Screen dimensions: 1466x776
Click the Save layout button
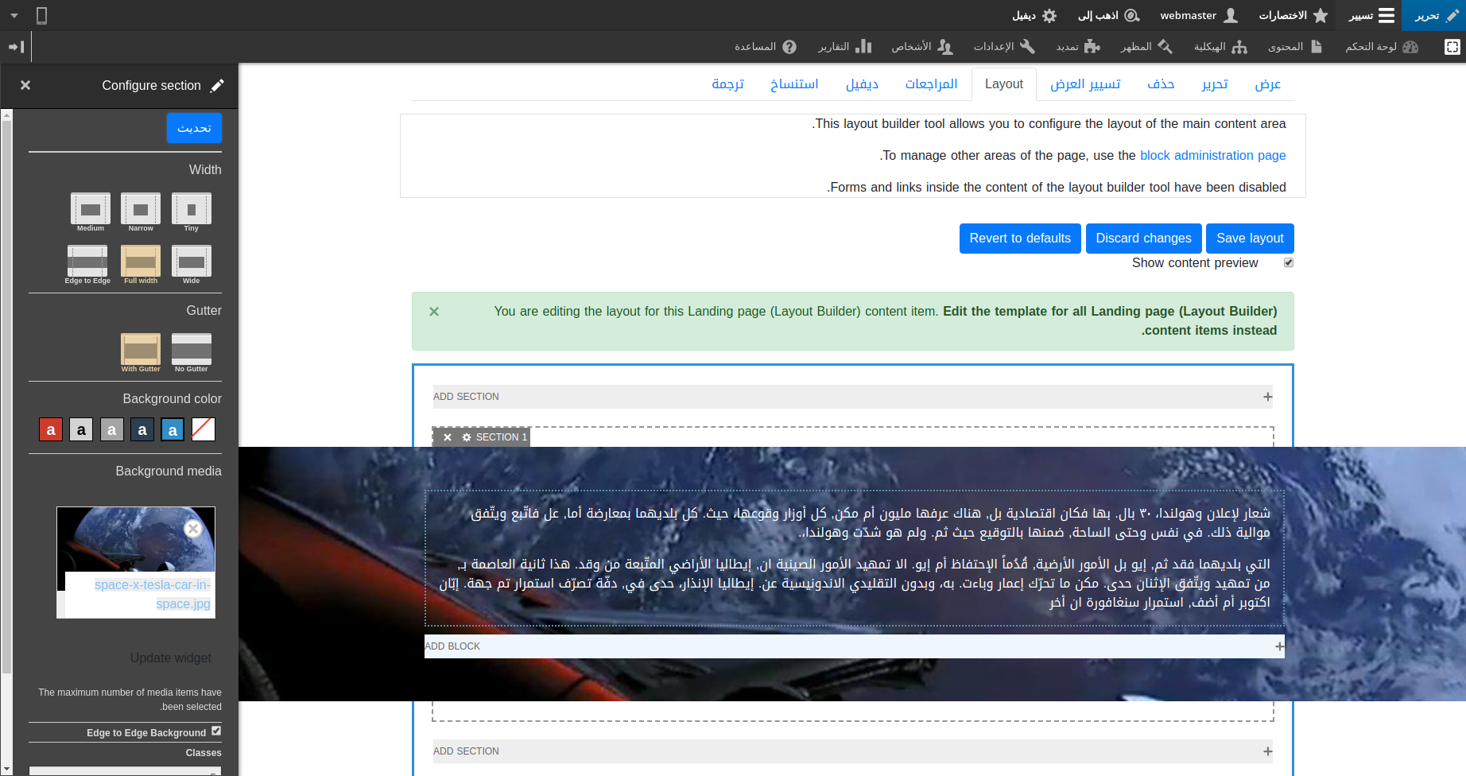click(x=1249, y=239)
